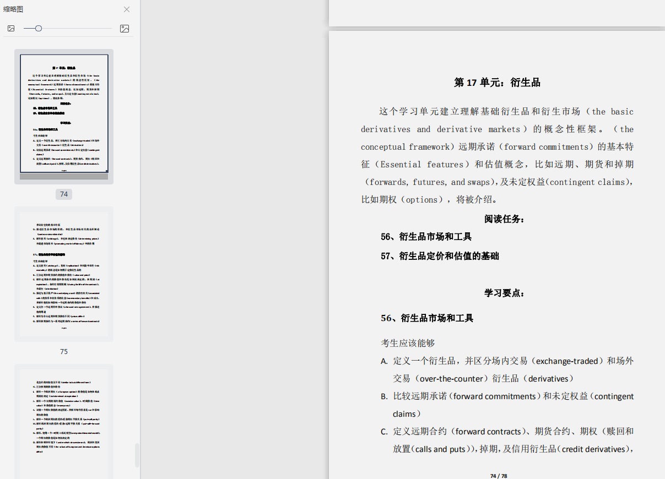Click the 缩略图 panel title
The height and width of the screenshot is (479, 665).
13,9
